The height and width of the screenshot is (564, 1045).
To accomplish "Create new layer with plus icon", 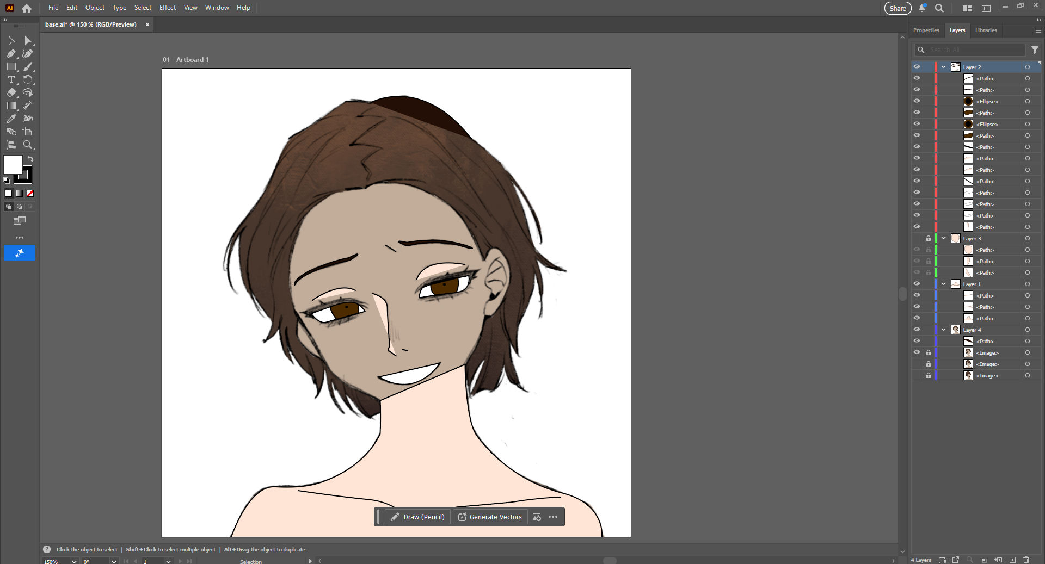I will (1012, 560).
